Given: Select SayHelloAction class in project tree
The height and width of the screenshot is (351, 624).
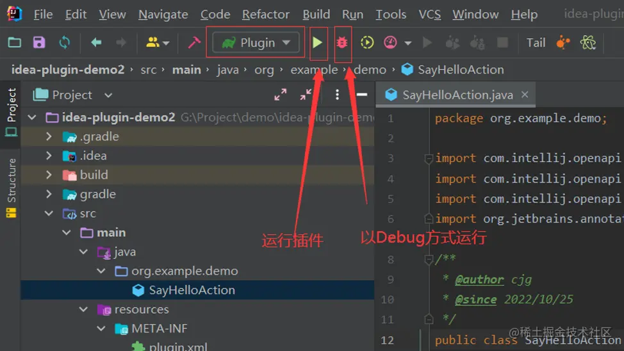Looking at the screenshot, I should [x=197, y=290].
